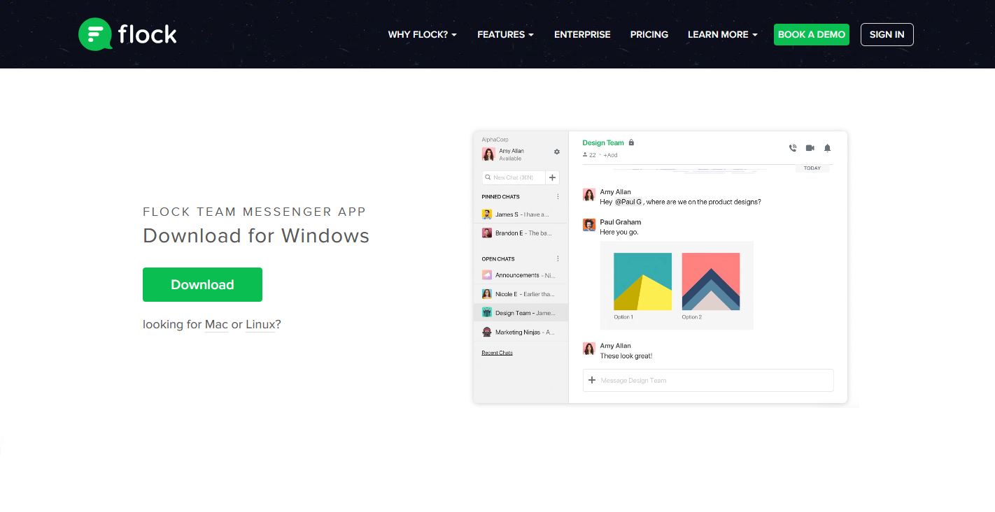Viewport: 995px width, 512px height.
Task: Click the green Download button
Action: [x=202, y=284]
